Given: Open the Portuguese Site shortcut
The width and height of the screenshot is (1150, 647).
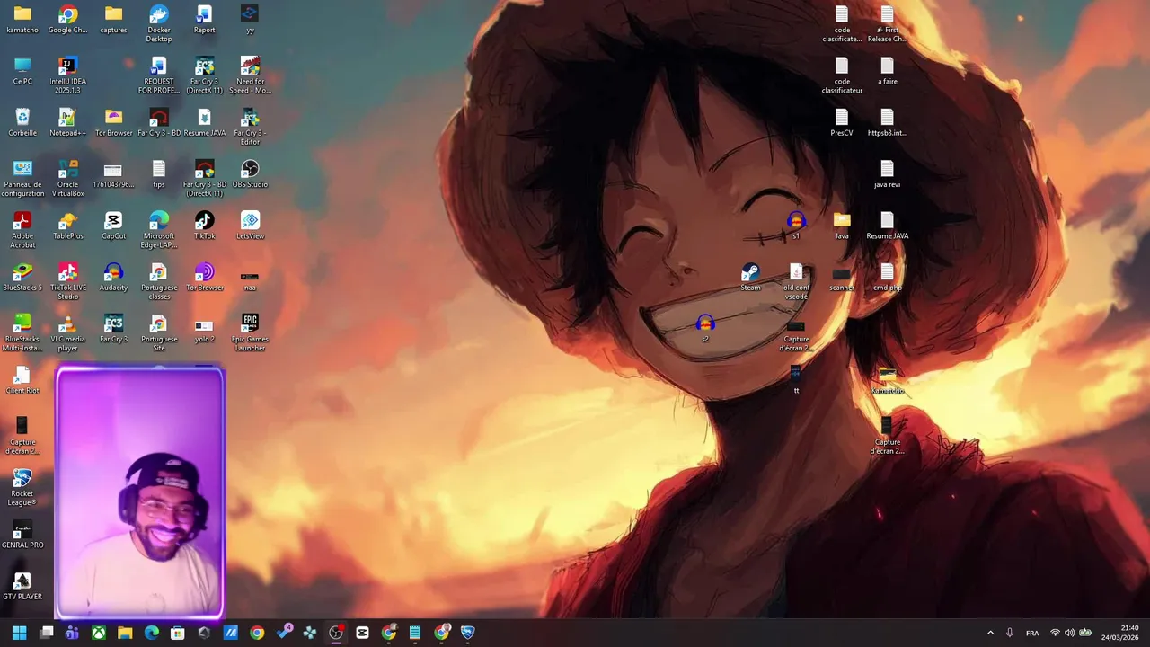Looking at the screenshot, I should coord(159,332).
